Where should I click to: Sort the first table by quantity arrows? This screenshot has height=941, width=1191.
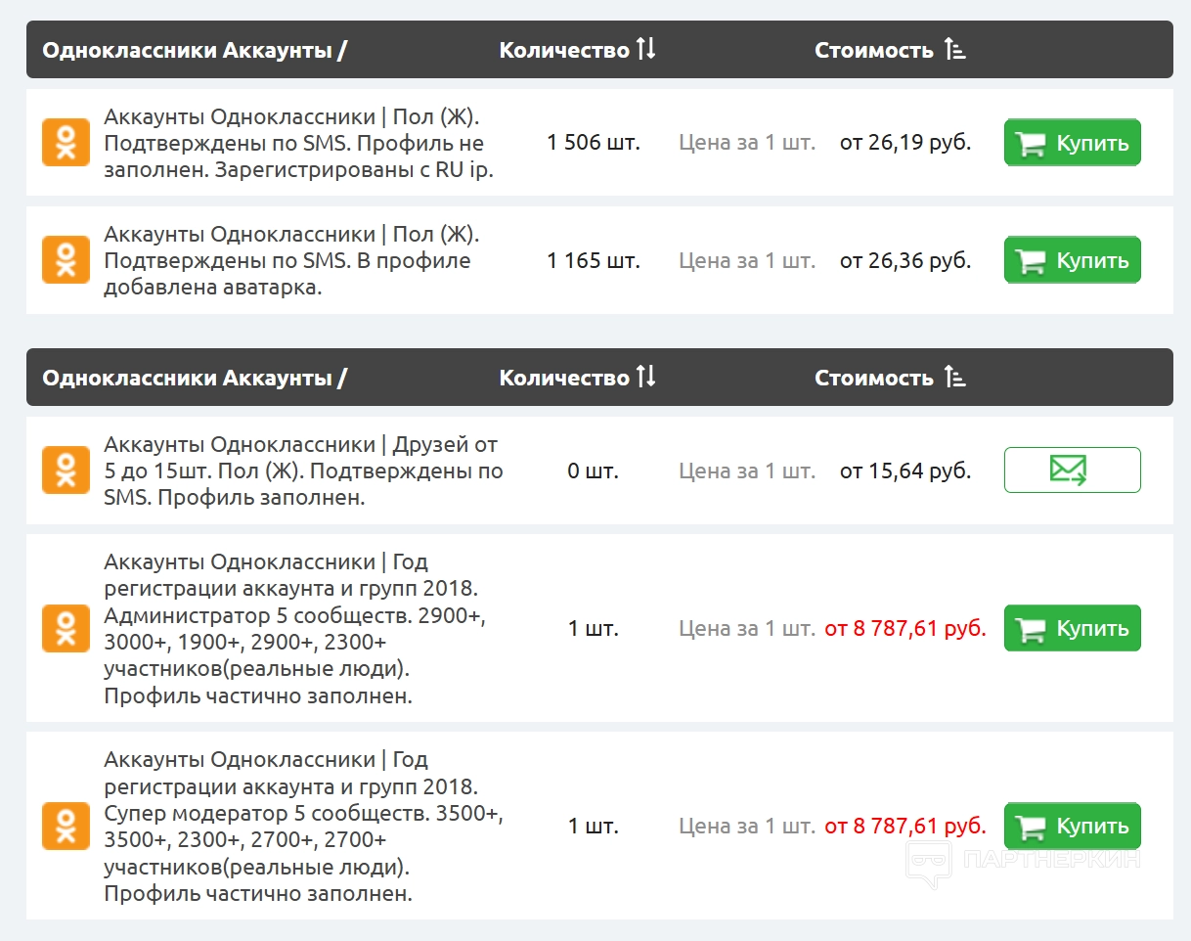pos(645,50)
